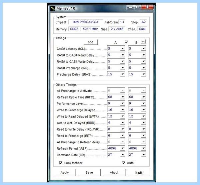Open Command Rate (CR) A dropdown

pos(116,155)
